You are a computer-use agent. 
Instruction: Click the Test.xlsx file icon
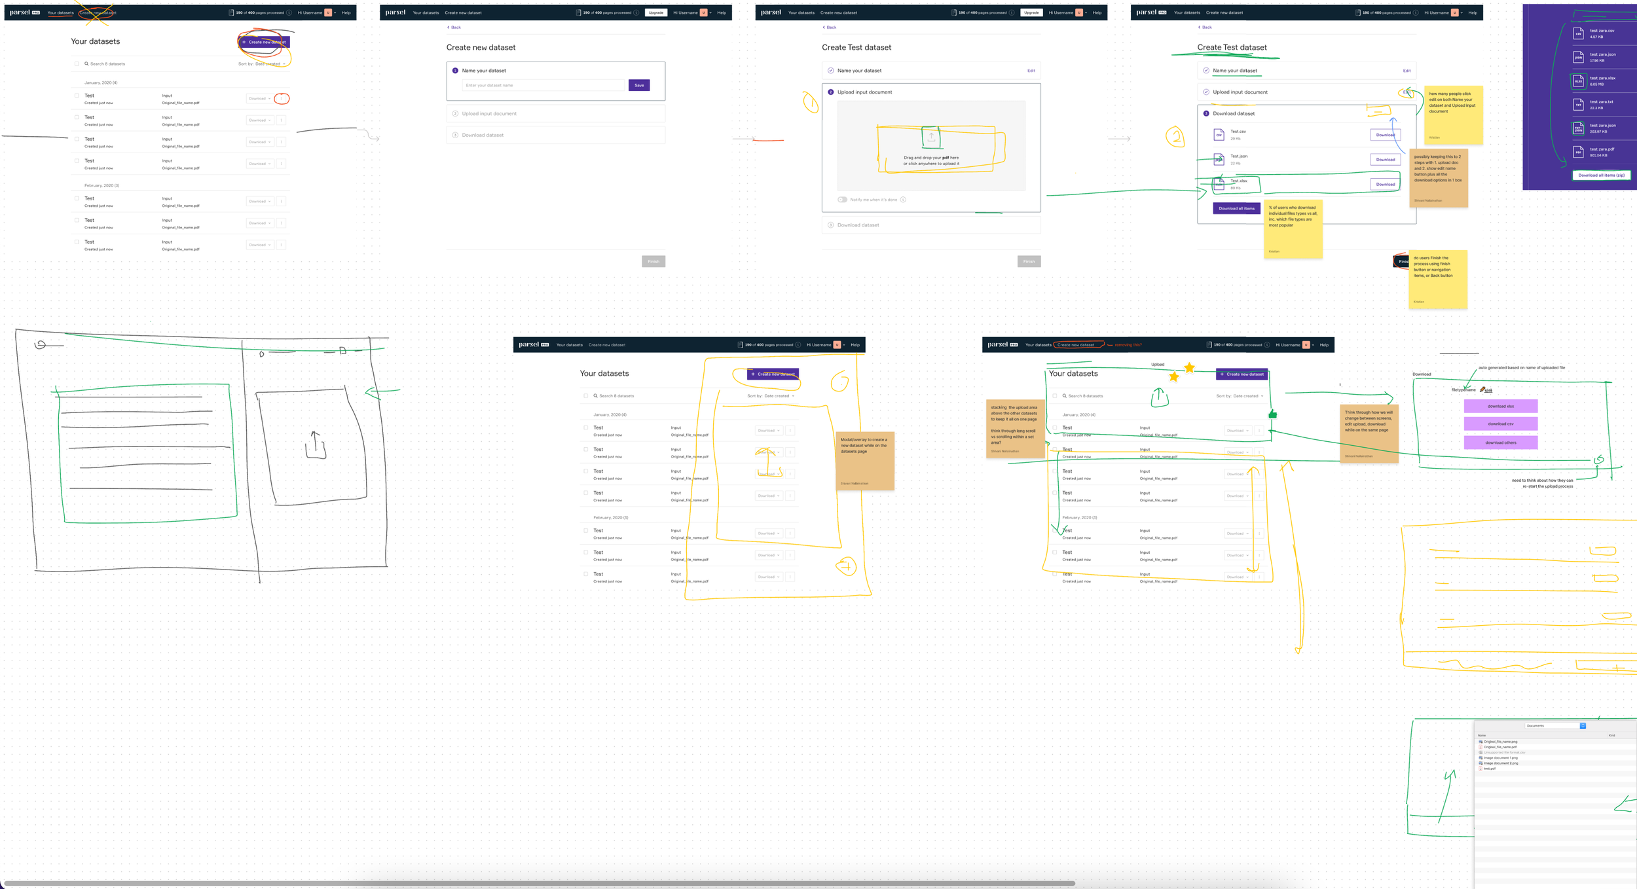pos(1219,185)
